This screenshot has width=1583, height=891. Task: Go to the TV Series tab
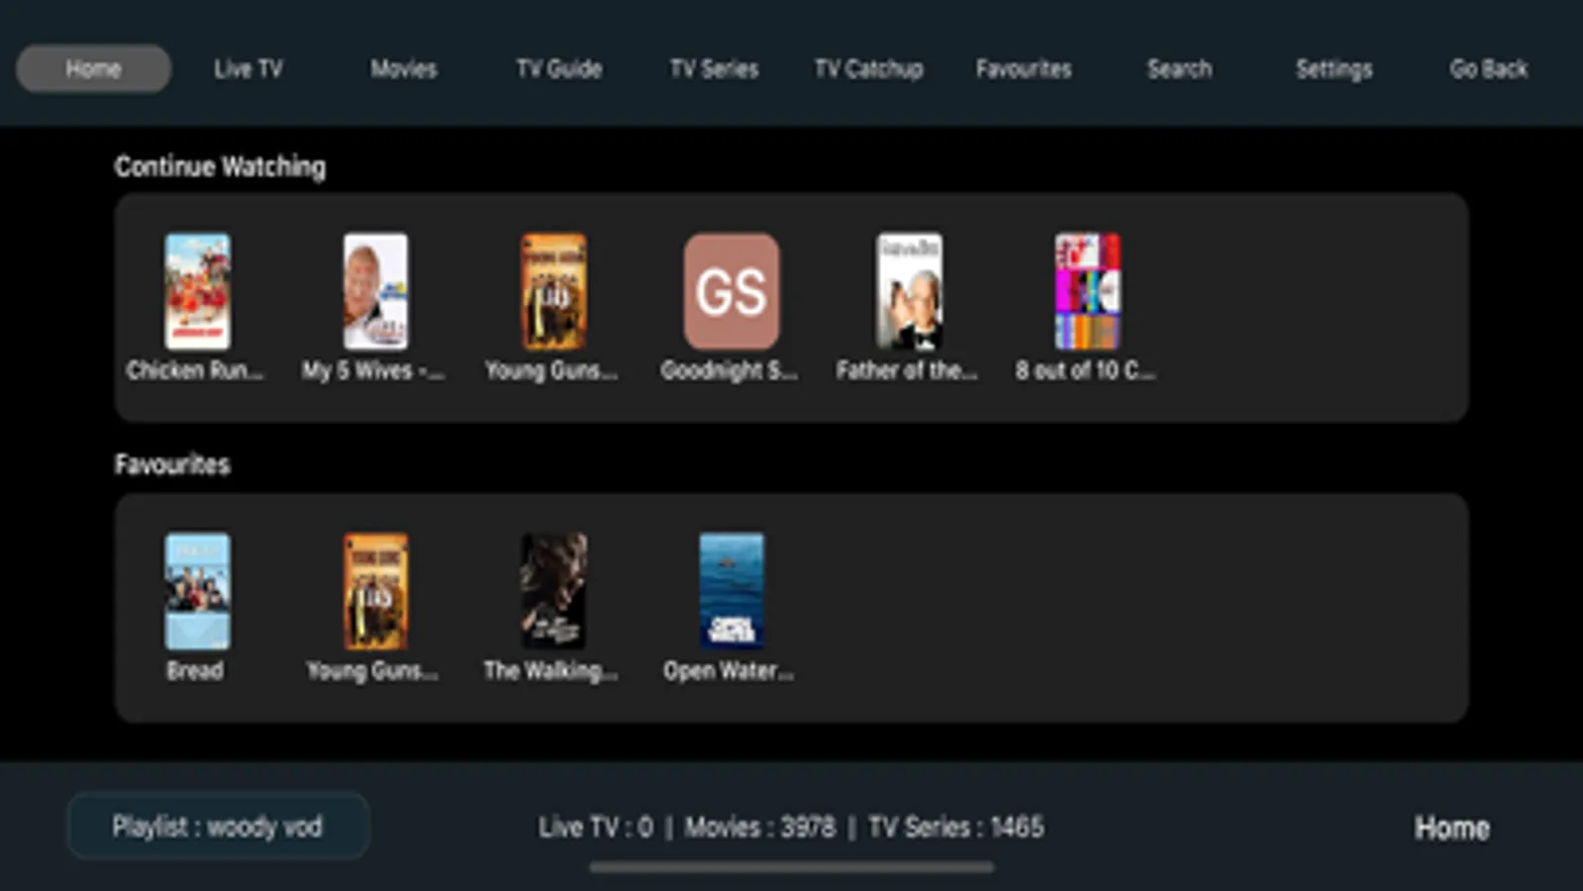(x=714, y=68)
